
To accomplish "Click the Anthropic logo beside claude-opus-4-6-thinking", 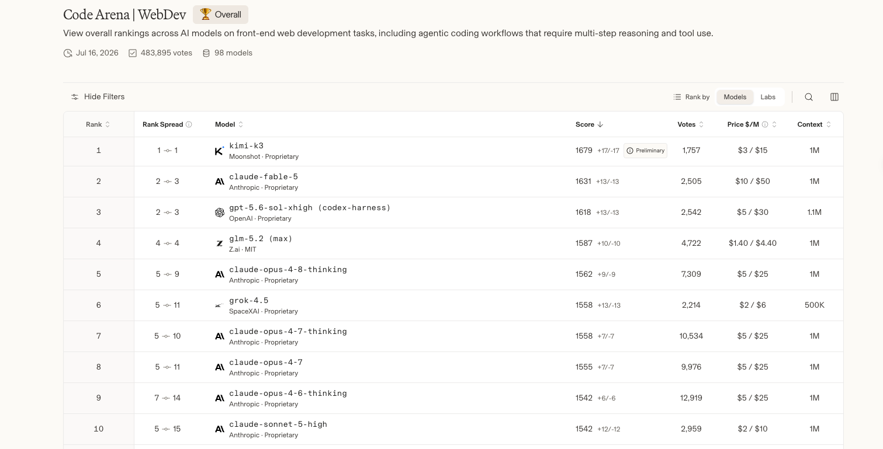I will [x=220, y=398].
